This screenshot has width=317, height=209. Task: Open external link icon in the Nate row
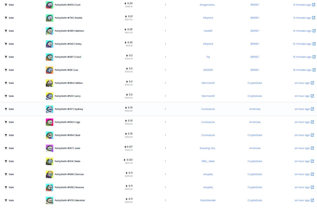tap(312, 161)
